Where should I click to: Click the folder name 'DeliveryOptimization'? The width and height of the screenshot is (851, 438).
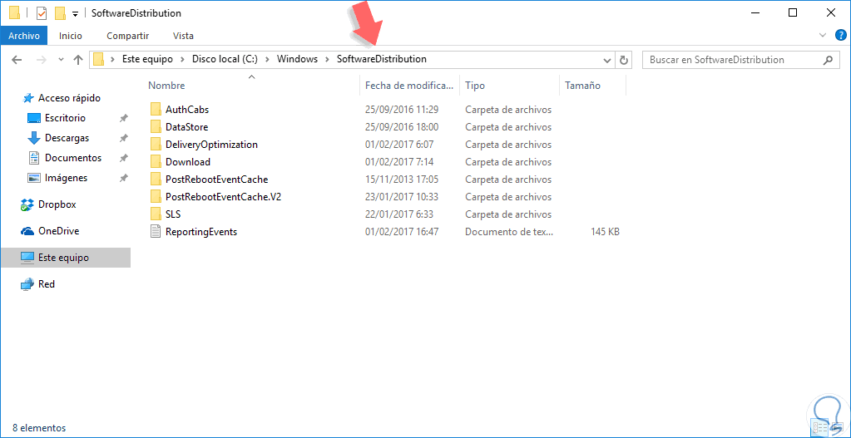click(211, 145)
